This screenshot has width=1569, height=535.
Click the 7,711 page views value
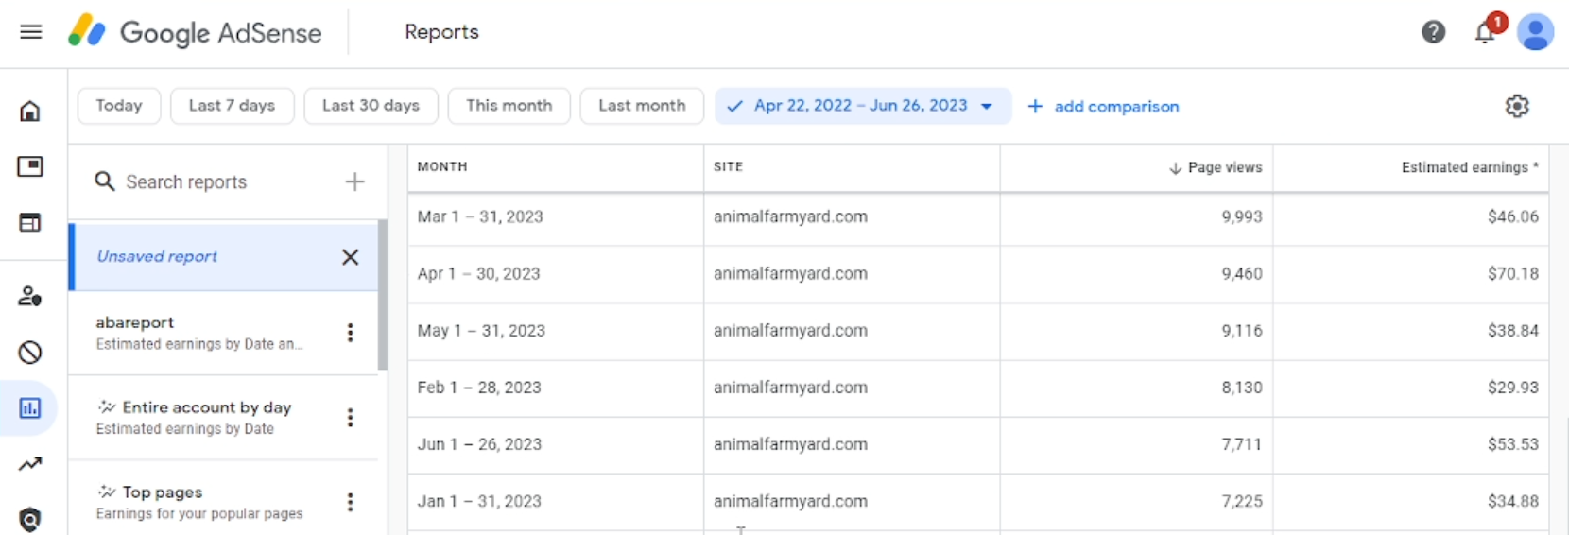pyautogui.click(x=1242, y=444)
